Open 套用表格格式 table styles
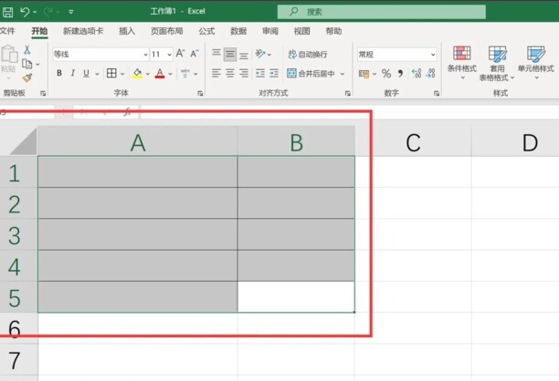Image resolution: width=559 pixels, height=381 pixels. pyautogui.click(x=497, y=63)
